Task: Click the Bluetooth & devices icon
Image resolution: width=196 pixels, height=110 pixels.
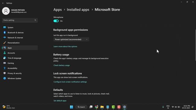Action: pyautogui.click(x=5, y=32)
